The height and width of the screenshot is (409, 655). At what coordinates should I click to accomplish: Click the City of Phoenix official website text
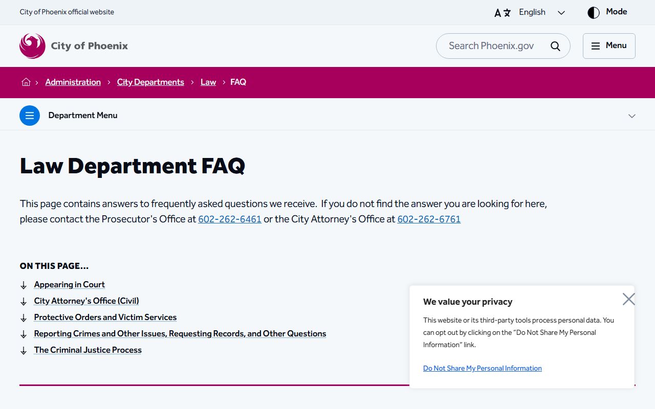[x=67, y=12]
